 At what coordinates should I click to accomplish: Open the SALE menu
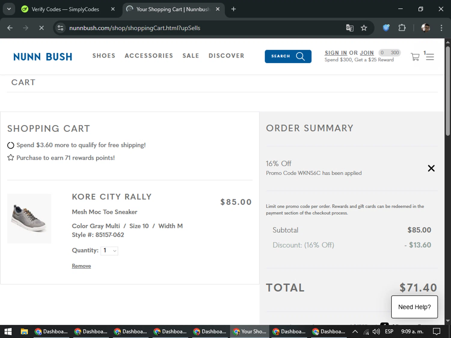pos(191,56)
